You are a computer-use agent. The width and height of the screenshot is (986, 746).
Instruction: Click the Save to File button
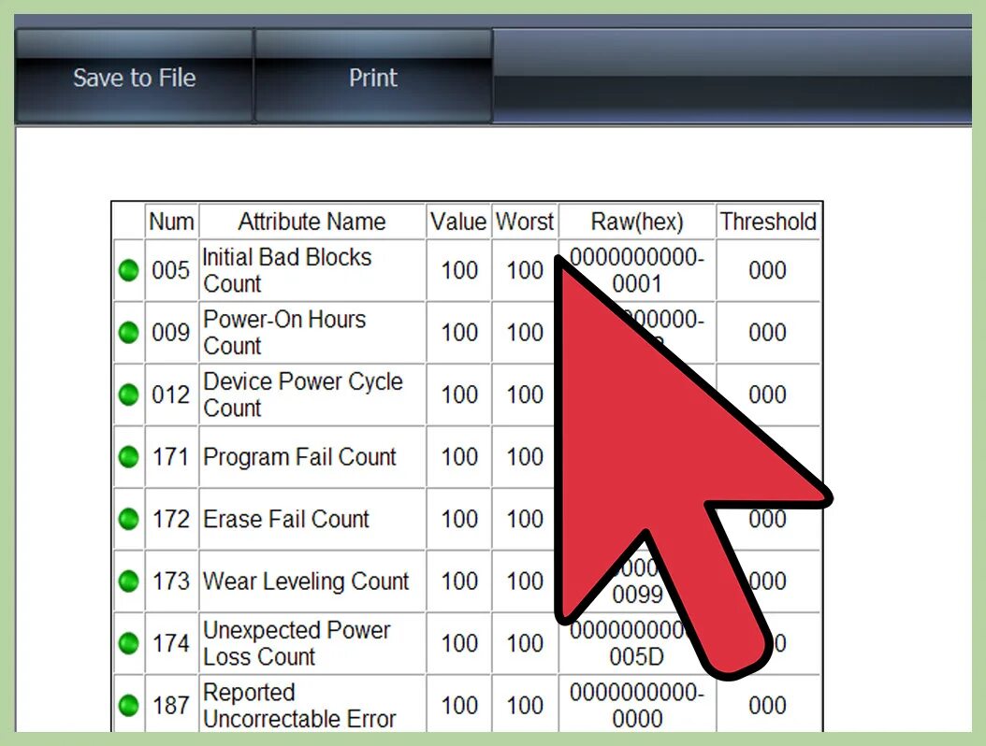(135, 78)
